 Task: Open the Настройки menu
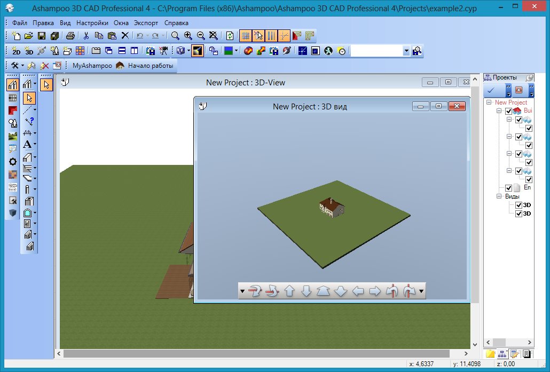tap(92, 23)
